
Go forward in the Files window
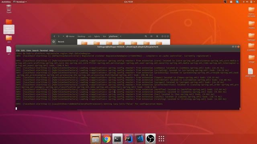pyautogui.click(x=59, y=36)
